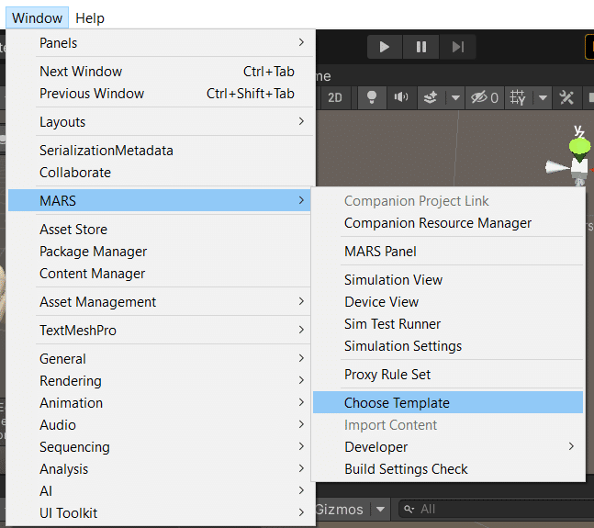The height and width of the screenshot is (528, 594).
Task: Open the scene effects dropdown arrow
Action: point(455,97)
